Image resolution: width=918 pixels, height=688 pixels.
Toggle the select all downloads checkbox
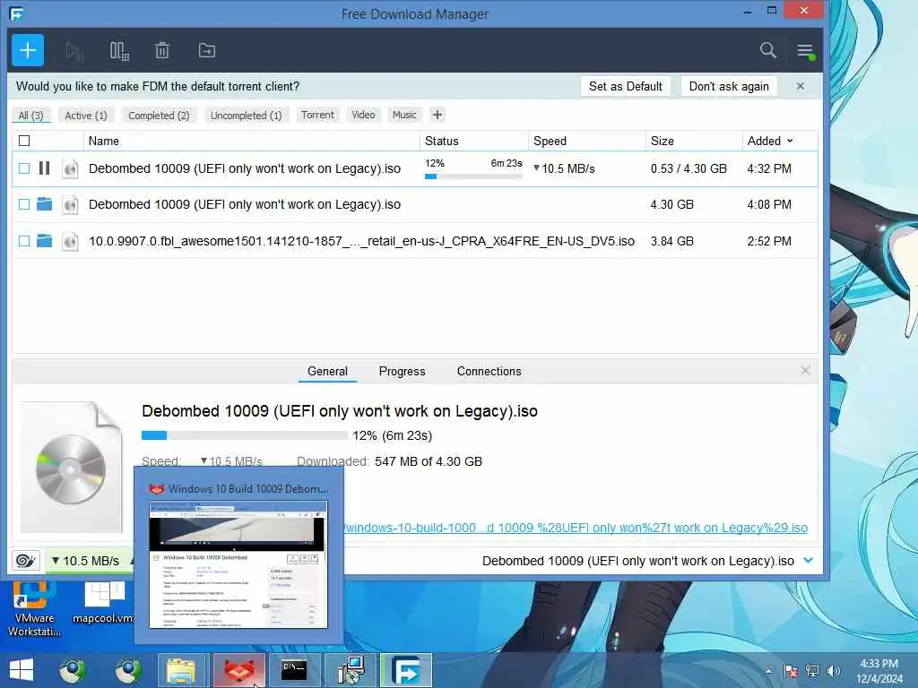pos(24,141)
